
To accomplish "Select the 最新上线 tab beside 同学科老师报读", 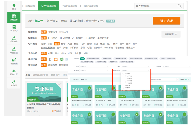I will pos(55,75).
